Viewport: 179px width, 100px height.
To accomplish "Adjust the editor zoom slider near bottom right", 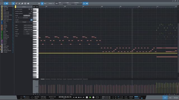I will (x=169, y=94).
